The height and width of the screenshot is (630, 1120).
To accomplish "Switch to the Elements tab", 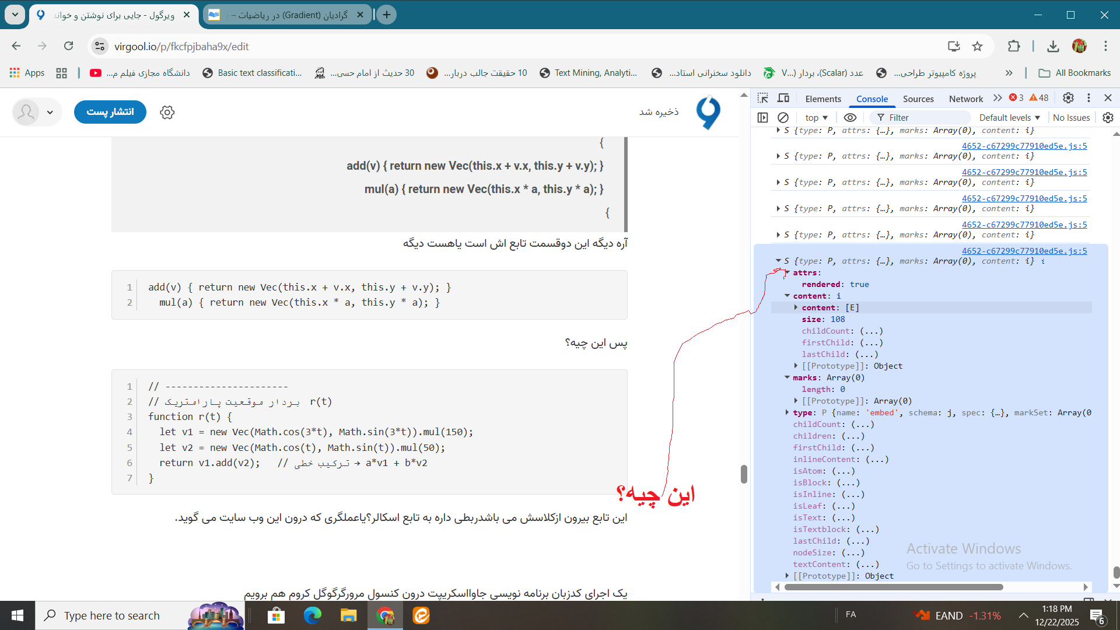I will (x=822, y=99).
